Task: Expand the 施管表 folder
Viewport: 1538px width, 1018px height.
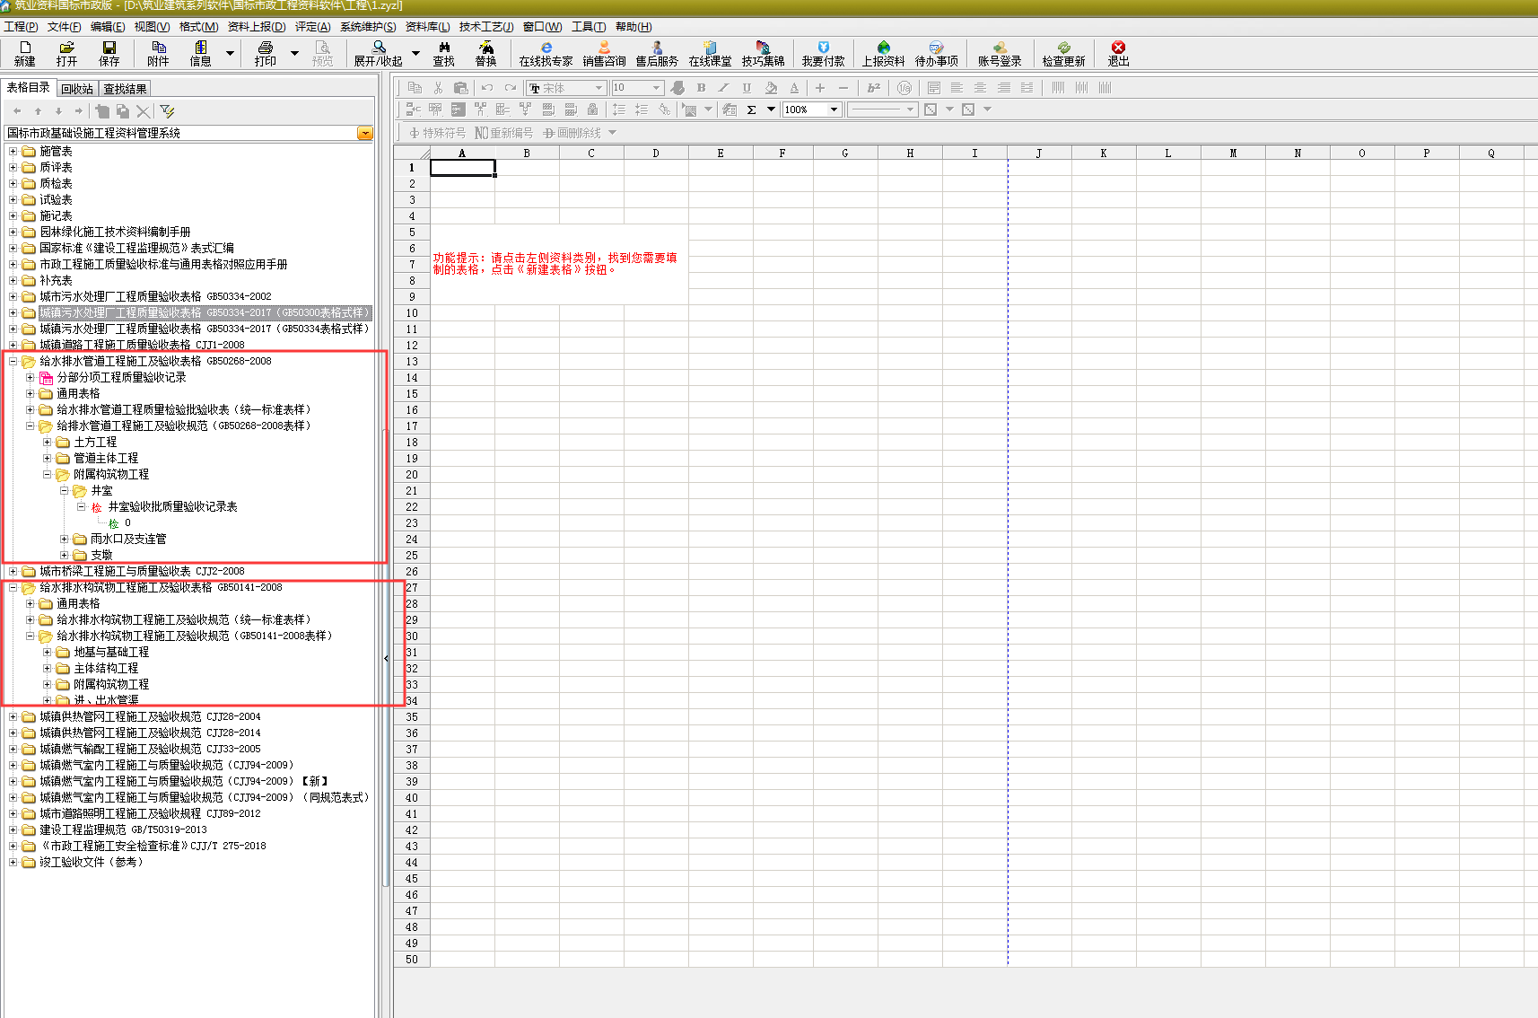Action: [13, 151]
